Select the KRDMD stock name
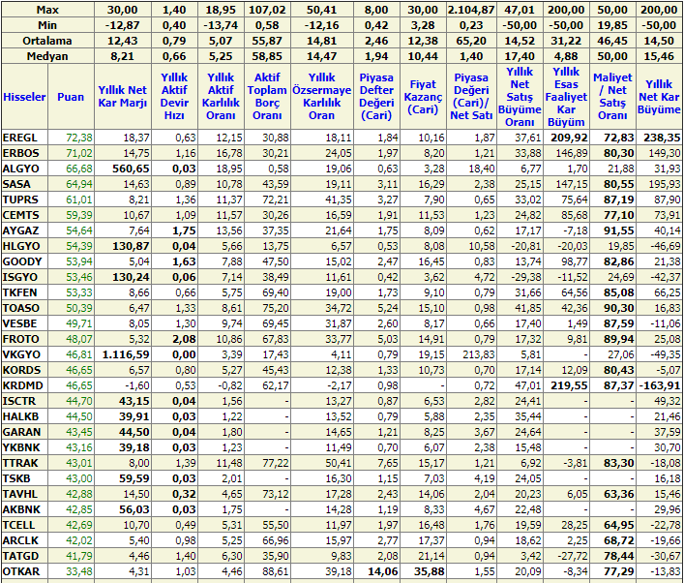This screenshot has height=583, width=684. [22, 386]
